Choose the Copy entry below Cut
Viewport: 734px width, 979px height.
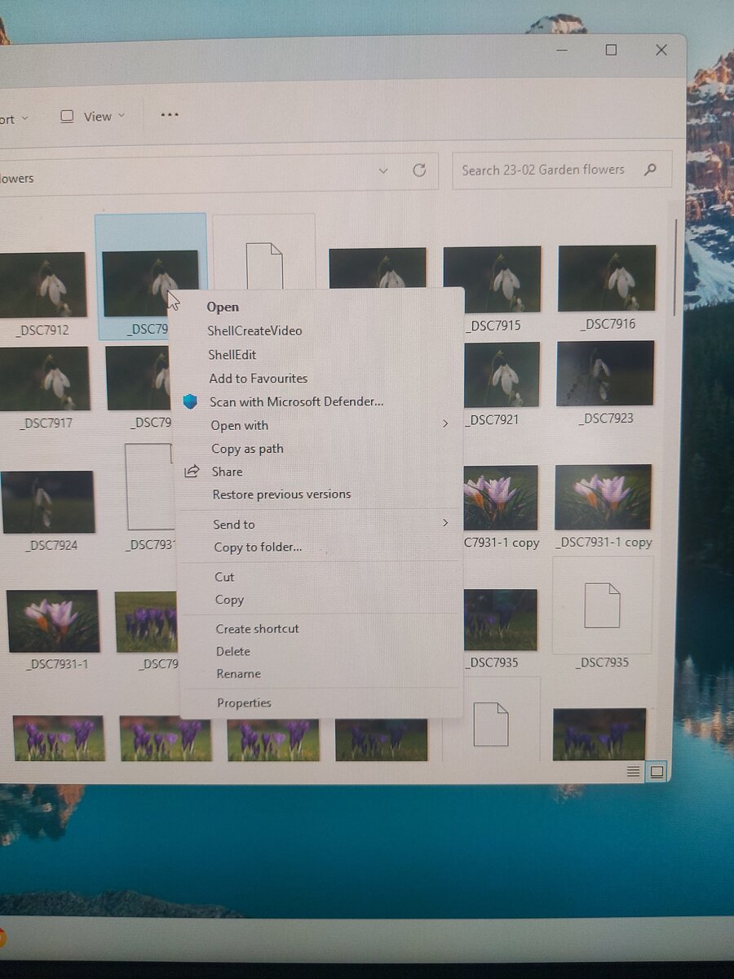coord(229,600)
